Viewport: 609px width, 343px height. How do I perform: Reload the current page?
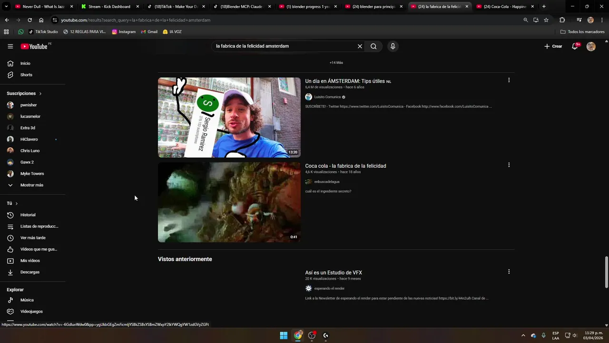tap(29, 20)
